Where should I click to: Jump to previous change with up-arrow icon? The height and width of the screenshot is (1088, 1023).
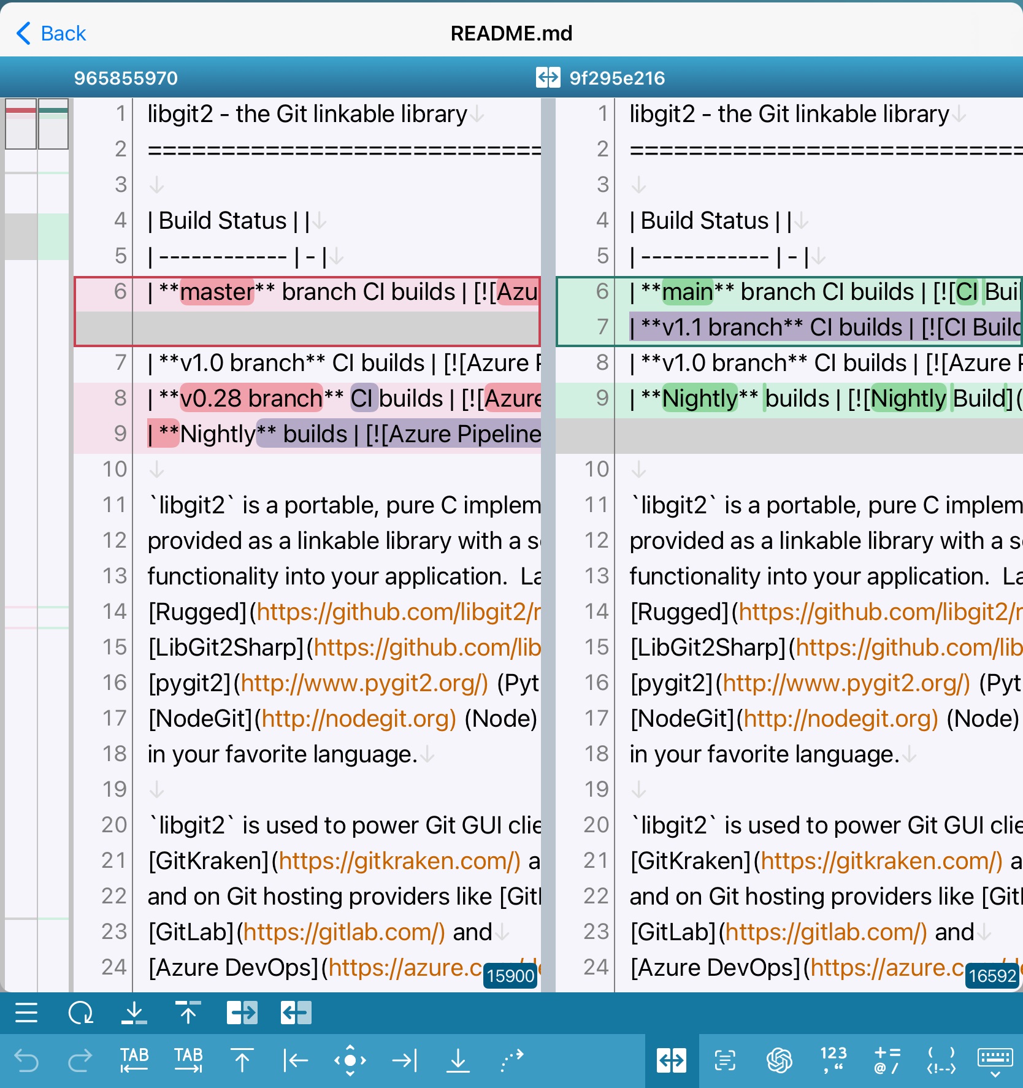tap(188, 1013)
